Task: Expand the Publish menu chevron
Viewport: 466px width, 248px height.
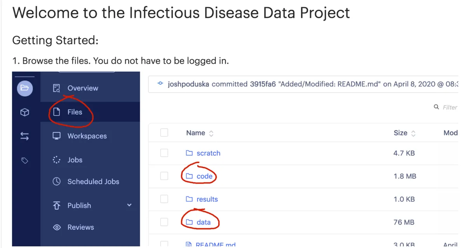Action: tap(129, 205)
